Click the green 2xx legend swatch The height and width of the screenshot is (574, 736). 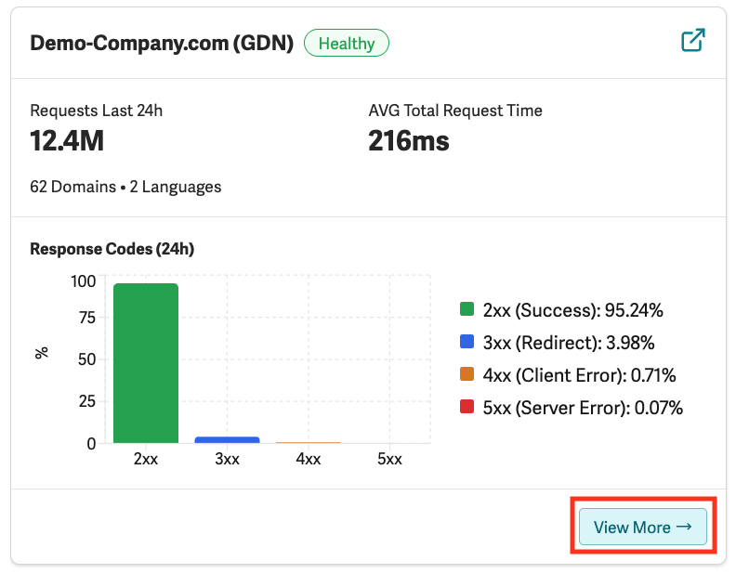pyautogui.click(x=467, y=310)
